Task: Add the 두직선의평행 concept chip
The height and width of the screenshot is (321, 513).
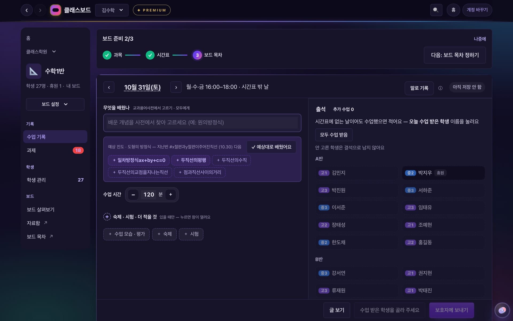Action: (191, 160)
